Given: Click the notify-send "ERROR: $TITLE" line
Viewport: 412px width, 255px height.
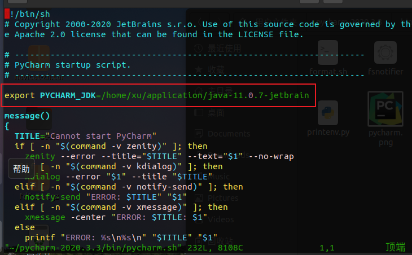Looking at the screenshot, I should [106, 197].
